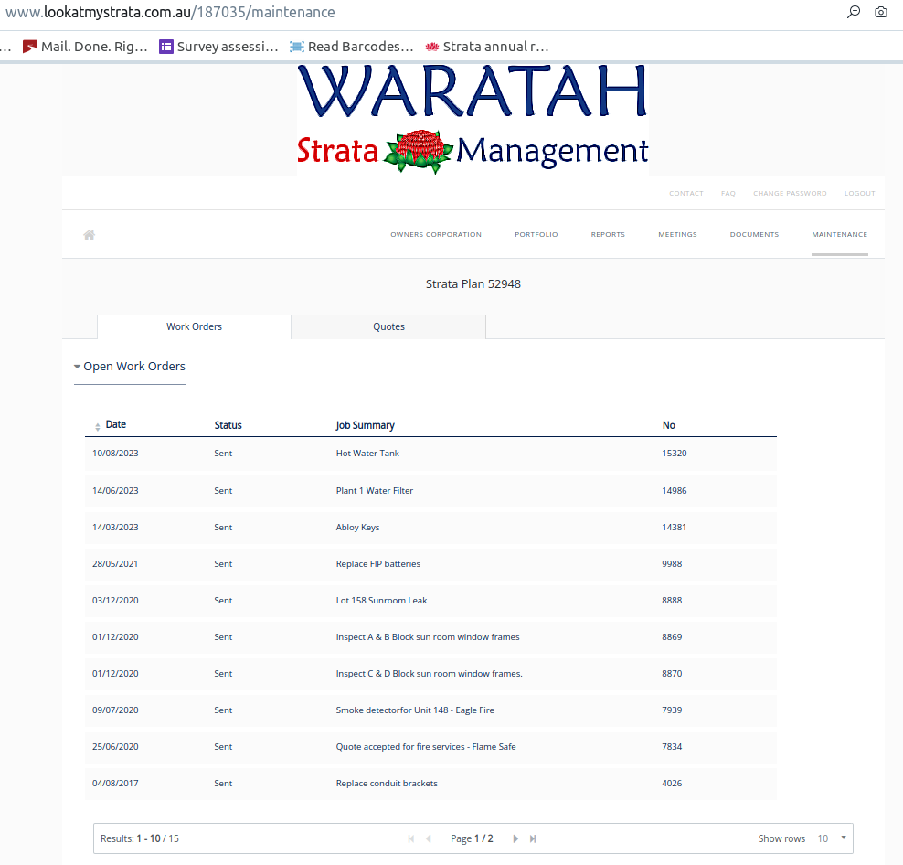Click work order number 15320
Screen dimensions: 903x865
674,454
